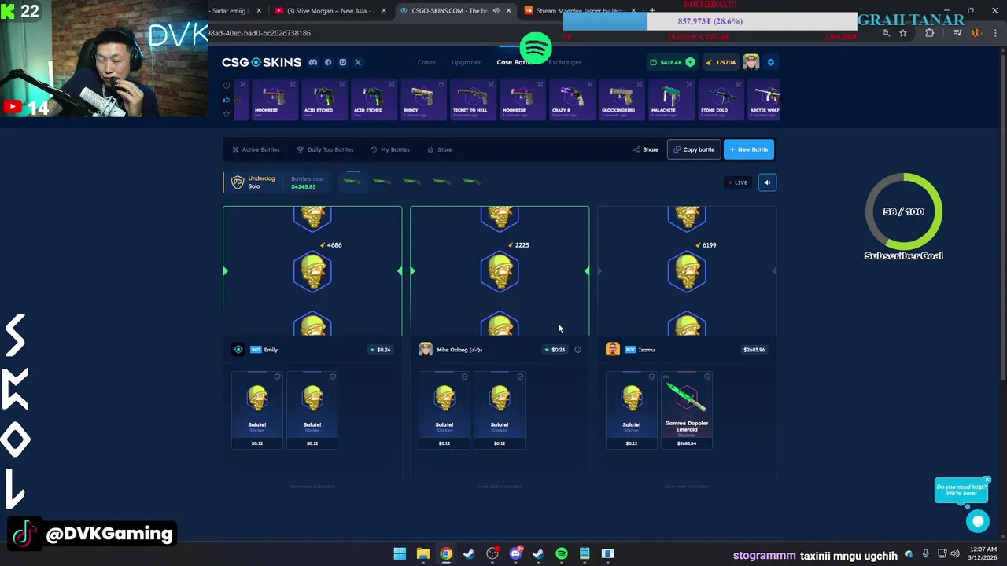The image size is (1007, 566).
Task: Open the Ticket To Hell drop card
Action: pyautogui.click(x=472, y=100)
